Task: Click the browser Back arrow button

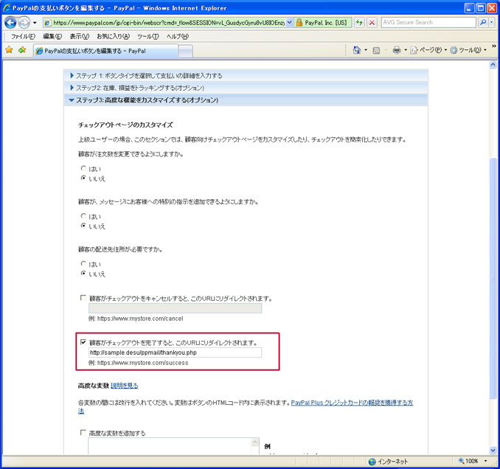Action: (x=10, y=22)
